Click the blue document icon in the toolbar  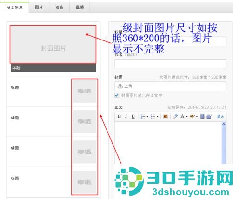202,116
